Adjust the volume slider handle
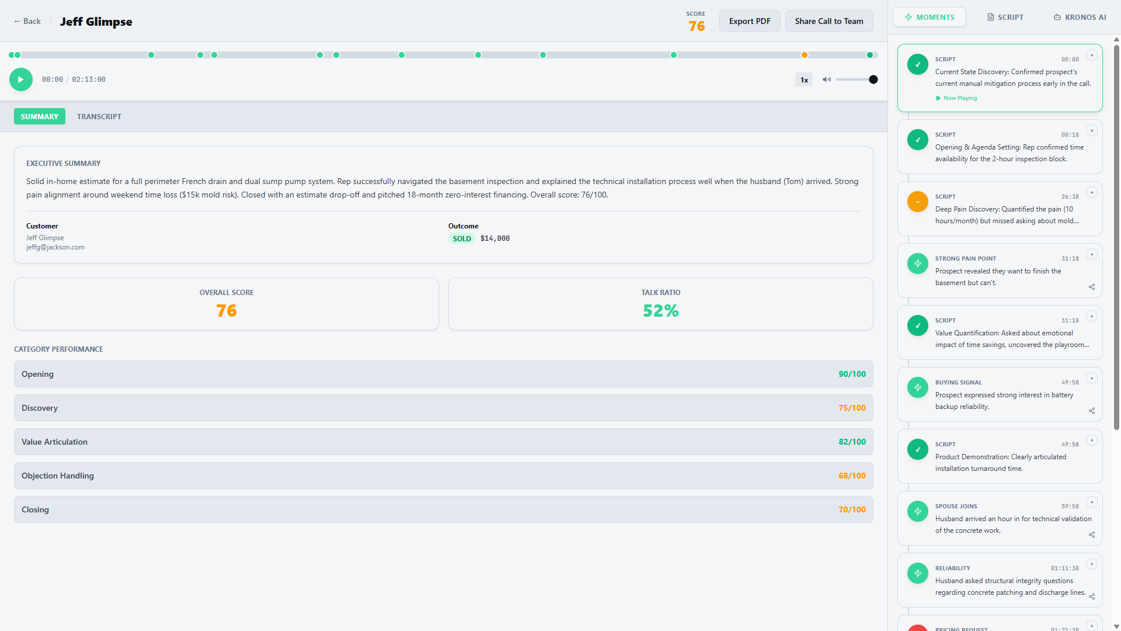Viewport: 1121px width, 631px height. (x=873, y=79)
